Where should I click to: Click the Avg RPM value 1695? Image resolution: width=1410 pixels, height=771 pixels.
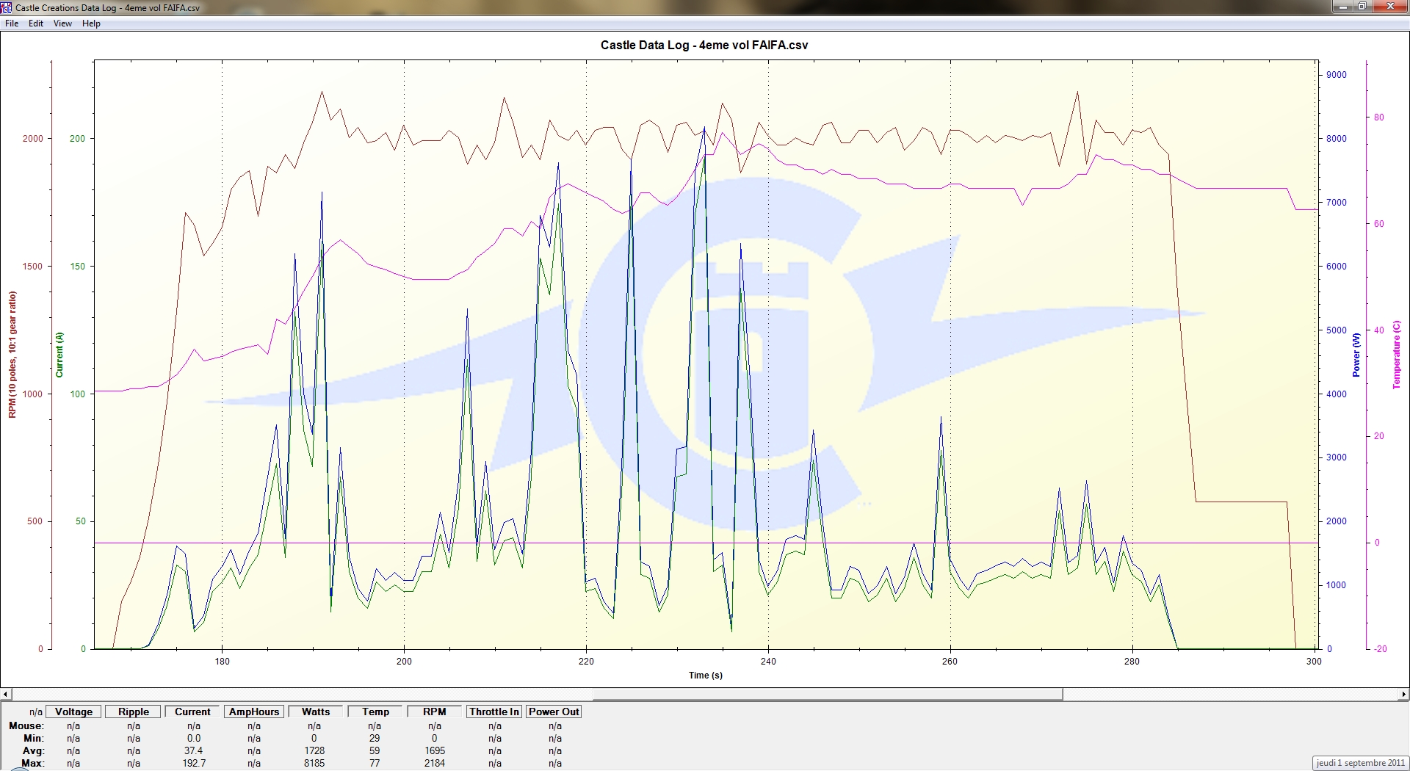pyautogui.click(x=435, y=751)
